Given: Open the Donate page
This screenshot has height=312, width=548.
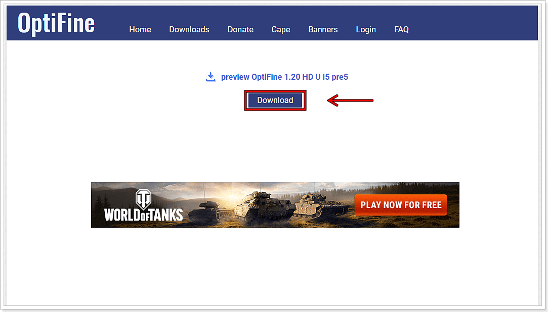Looking at the screenshot, I should point(240,30).
